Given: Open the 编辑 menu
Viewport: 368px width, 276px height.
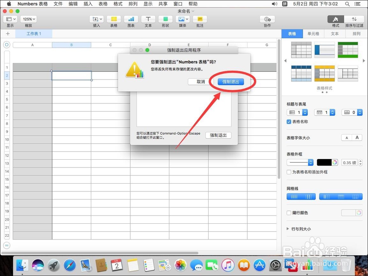Looking at the screenshot, I should click(x=73, y=4).
